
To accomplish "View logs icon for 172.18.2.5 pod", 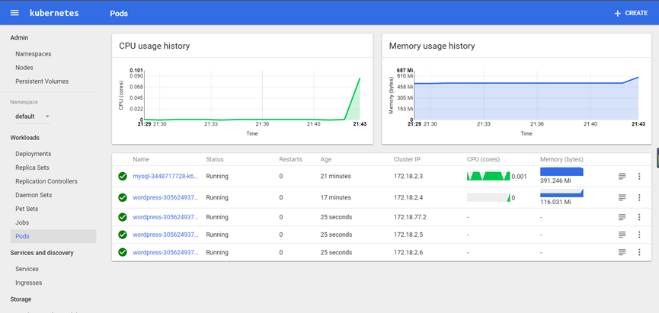I will (x=622, y=235).
